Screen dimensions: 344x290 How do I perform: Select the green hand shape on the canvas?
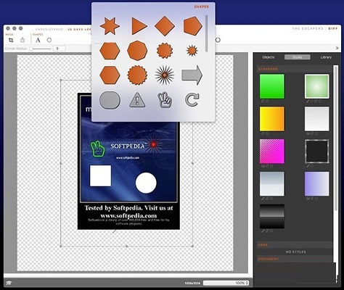tap(97, 149)
